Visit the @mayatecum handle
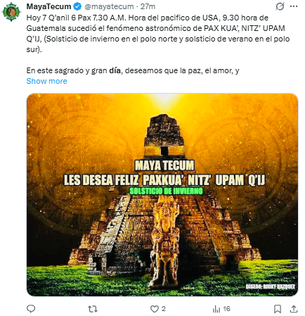305x316 pixels. [109, 6]
